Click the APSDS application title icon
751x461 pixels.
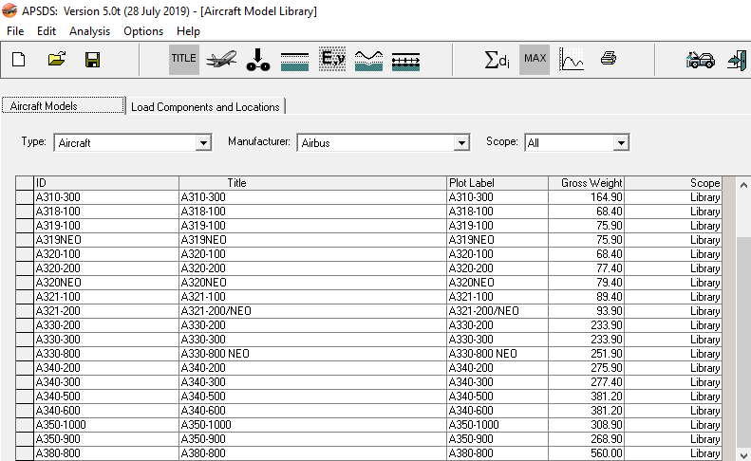click(9, 10)
